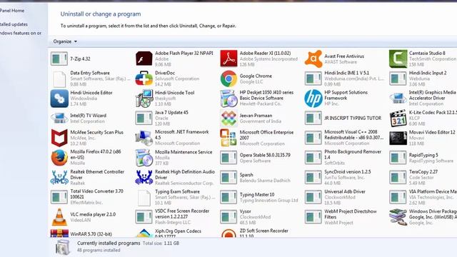457x257 pixels.
Task: Select the HP Deskjet 1050 icon
Action: (x=228, y=99)
